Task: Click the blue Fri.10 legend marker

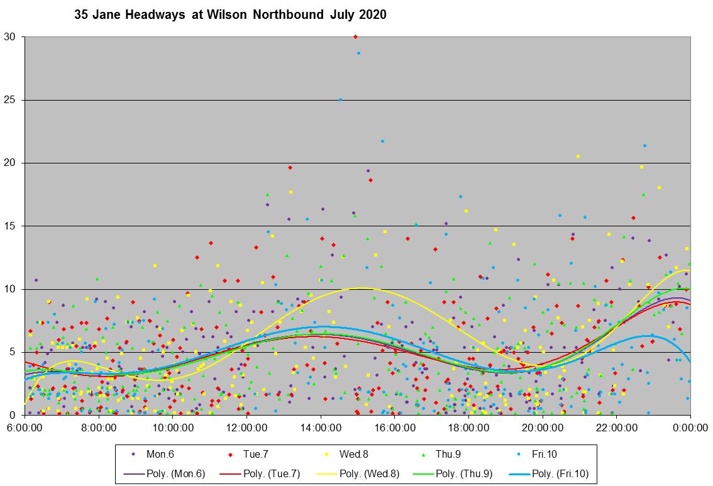Action: click(521, 454)
